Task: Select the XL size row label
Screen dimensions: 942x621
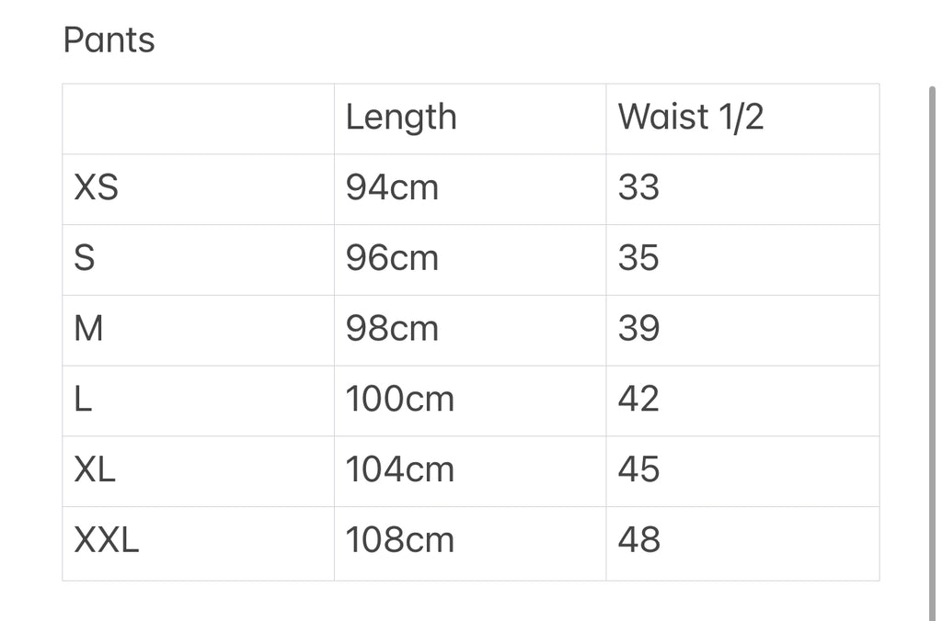Action: [x=95, y=470]
